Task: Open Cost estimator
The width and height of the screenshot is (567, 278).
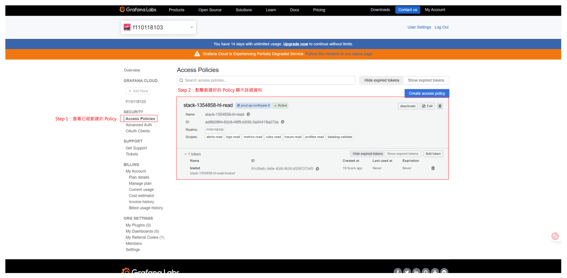Action: (141, 196)
